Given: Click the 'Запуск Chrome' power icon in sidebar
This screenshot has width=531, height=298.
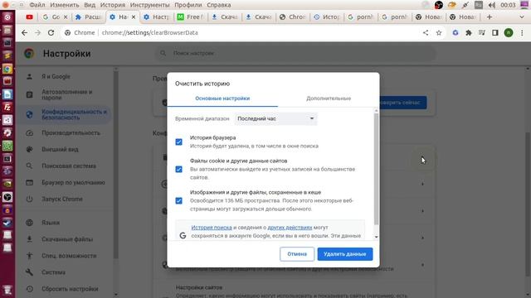Looking at the screenshot, I should coord(30,199).
